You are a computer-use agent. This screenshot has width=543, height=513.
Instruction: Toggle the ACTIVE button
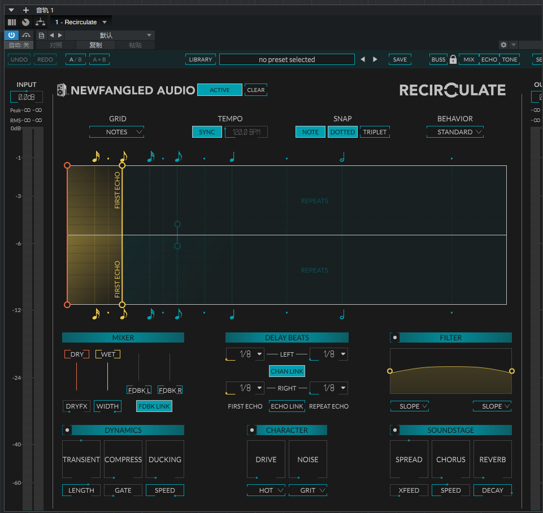(x=220, y=90)
